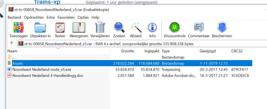Open the Commentaar speech bubble icon
The height and width of the screenshot is (109, 267).
point(199,27)
